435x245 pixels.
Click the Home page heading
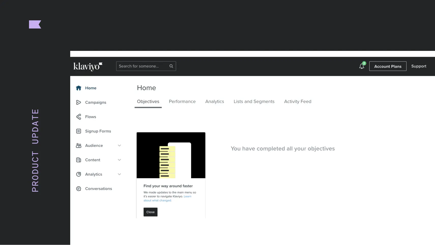(147, 88)
